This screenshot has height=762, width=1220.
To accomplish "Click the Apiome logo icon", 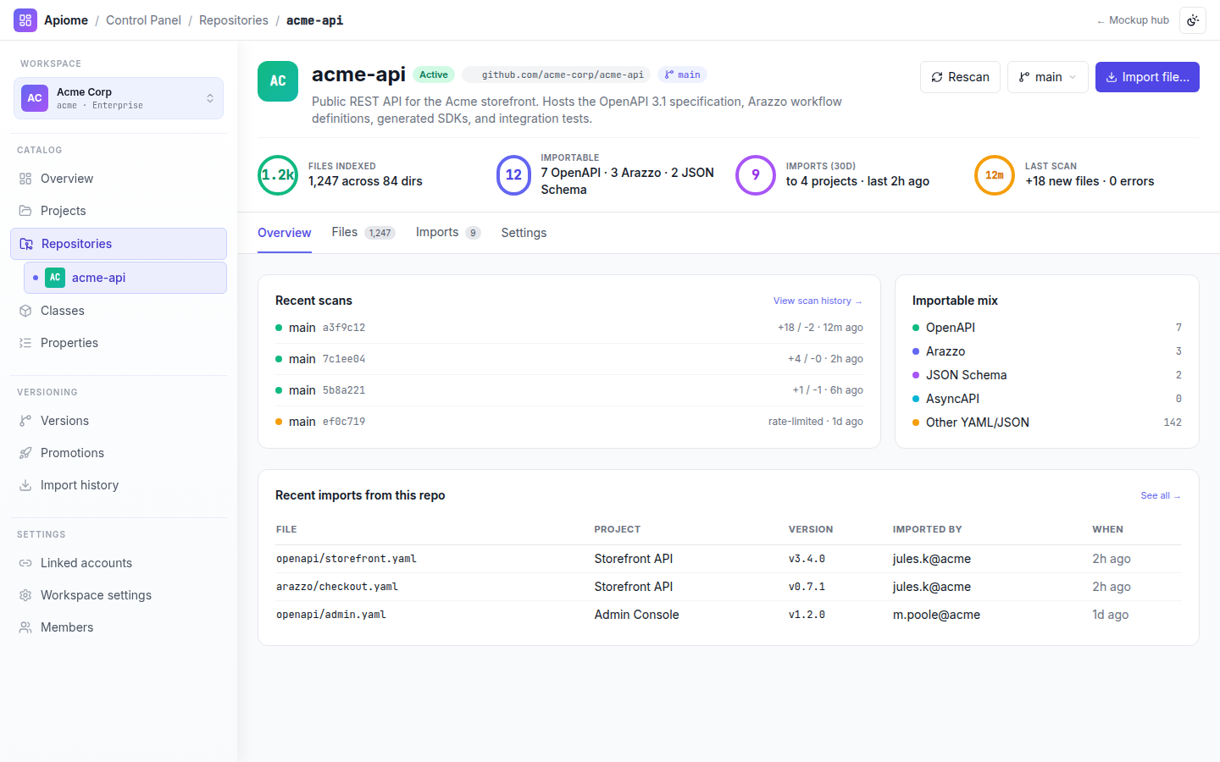I will 25,20.
